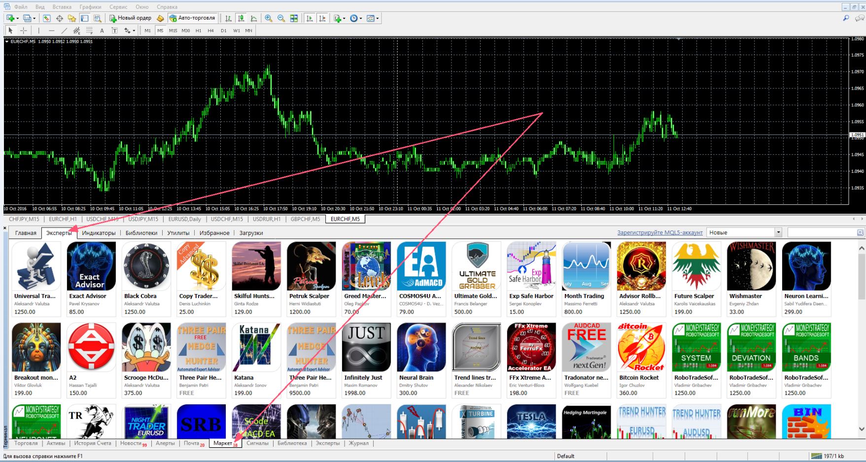This screenshot has height=462, width=866.
Task: Open the Black Cobra product thumbnail
Action: point(146,266)
